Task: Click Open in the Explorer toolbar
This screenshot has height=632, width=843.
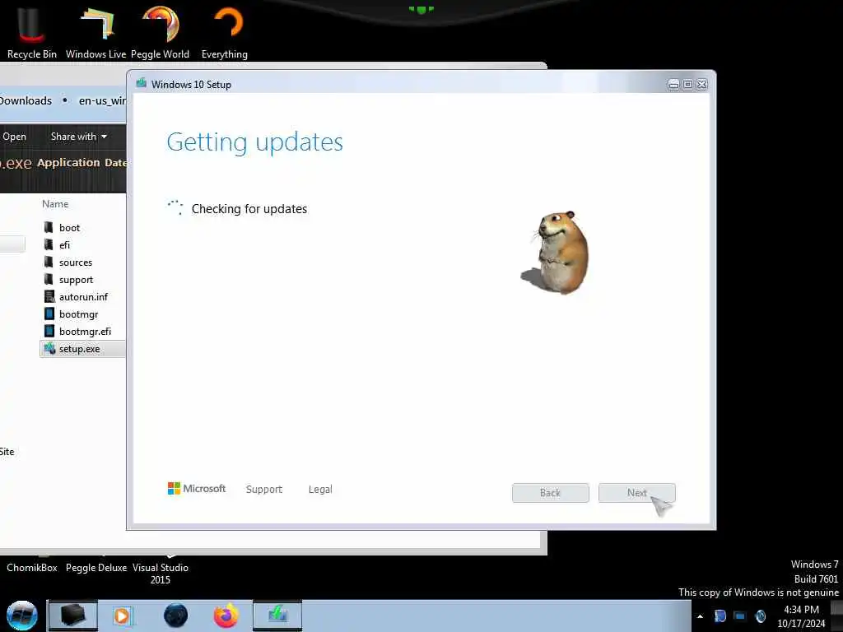Action: 14,137
